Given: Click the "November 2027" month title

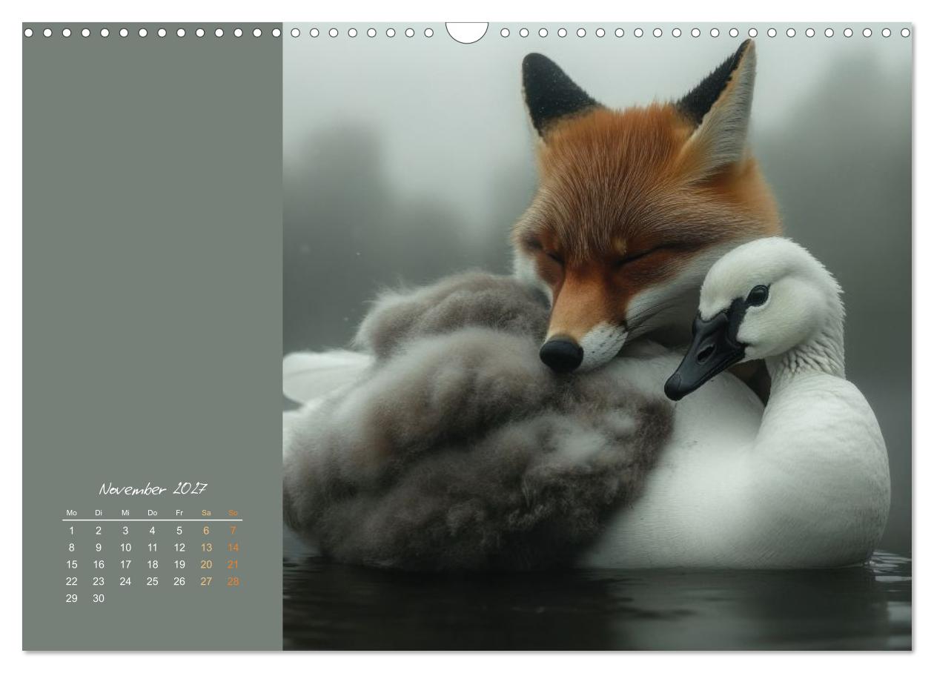Looking at the screenshot, I should tap(153, 489).
